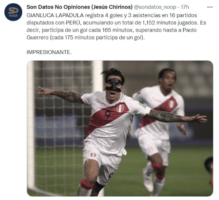This screenshot has width=219, height=200.
Task: Click the 165 minutos text
Action: pyautogui.click(x=117, y=30)
